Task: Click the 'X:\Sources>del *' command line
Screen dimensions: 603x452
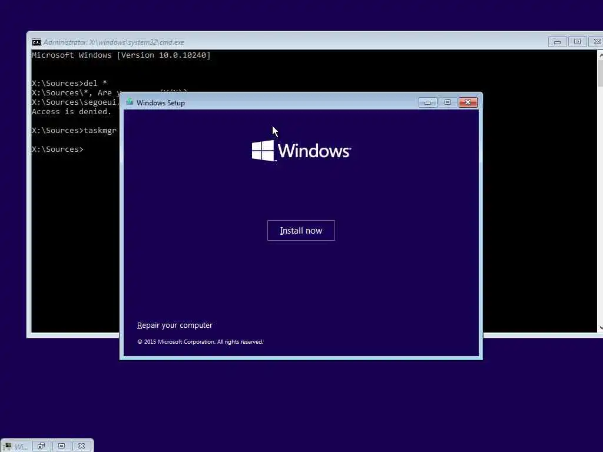Action: (x=69, y=83)
